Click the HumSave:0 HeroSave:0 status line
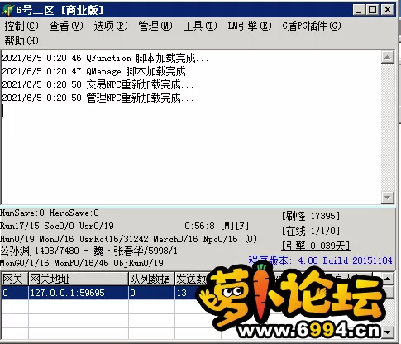This screenshot has width=401, height=344. 50,213
